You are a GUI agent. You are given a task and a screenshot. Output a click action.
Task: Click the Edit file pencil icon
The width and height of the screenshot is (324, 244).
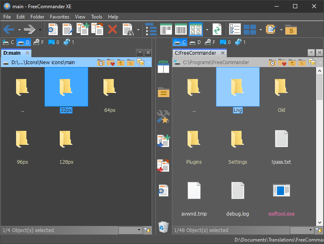pos(68,30)
